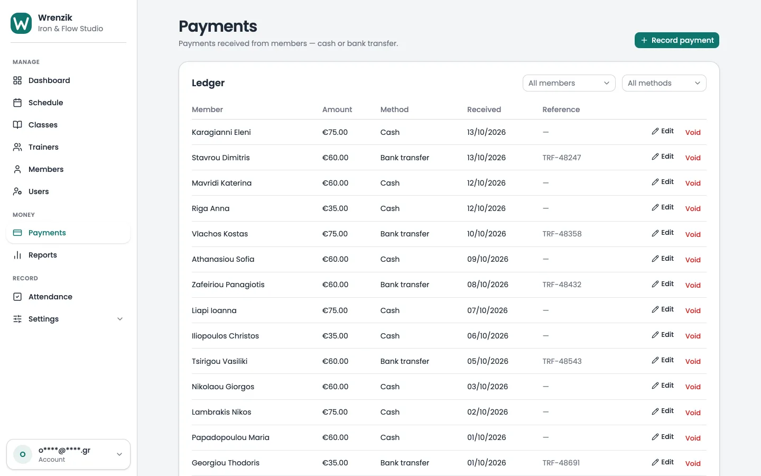
Task: Edit the Georgiou Thodoris payment
Action: tap(663, 462)
